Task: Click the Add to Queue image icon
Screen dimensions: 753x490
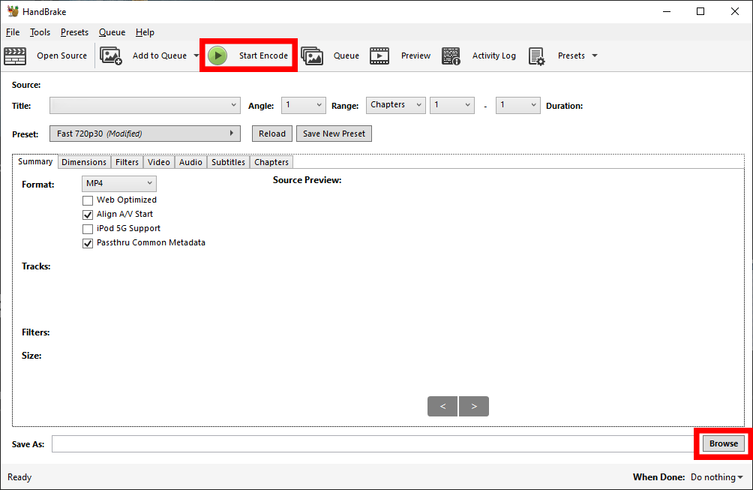Action: coord(111,56)
